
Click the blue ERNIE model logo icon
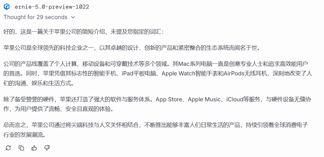pos(7,7)
